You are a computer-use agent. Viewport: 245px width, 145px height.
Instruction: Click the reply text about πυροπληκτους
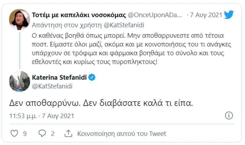click(131, 49)
